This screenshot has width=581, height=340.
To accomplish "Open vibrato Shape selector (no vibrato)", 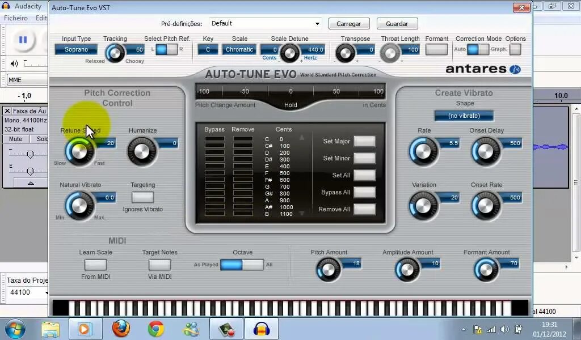I will (x=464, y=116).
